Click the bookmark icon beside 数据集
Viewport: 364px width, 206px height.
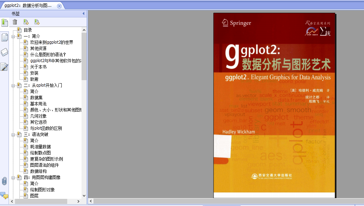tap(26, 98)
